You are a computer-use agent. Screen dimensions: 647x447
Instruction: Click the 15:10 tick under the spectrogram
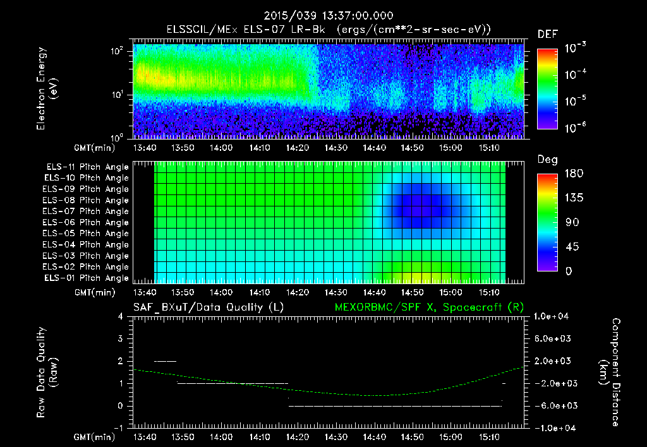(x=489, y=148)
